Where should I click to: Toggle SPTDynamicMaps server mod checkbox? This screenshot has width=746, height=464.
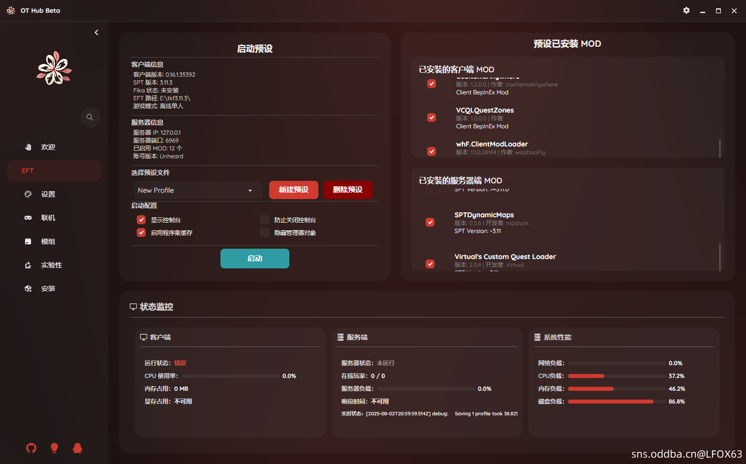point(430,222)
